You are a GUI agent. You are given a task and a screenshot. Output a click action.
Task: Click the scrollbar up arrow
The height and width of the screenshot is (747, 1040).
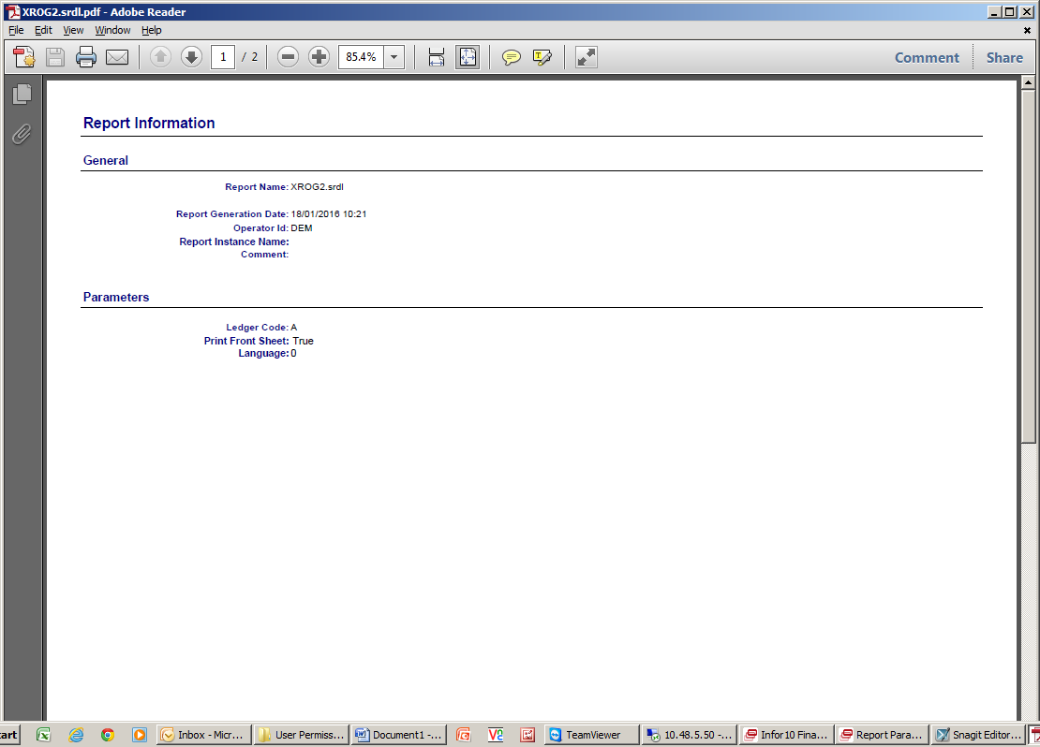[1028, 83]
